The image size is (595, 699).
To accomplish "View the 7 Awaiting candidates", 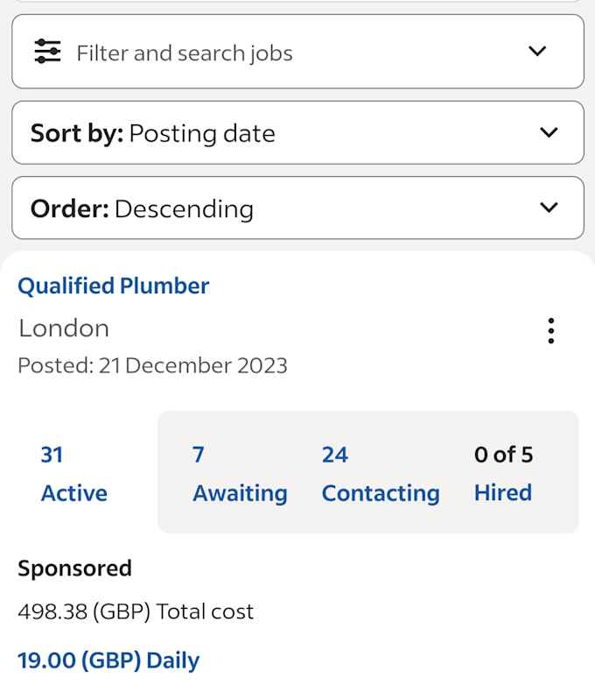I will [240, 473].
